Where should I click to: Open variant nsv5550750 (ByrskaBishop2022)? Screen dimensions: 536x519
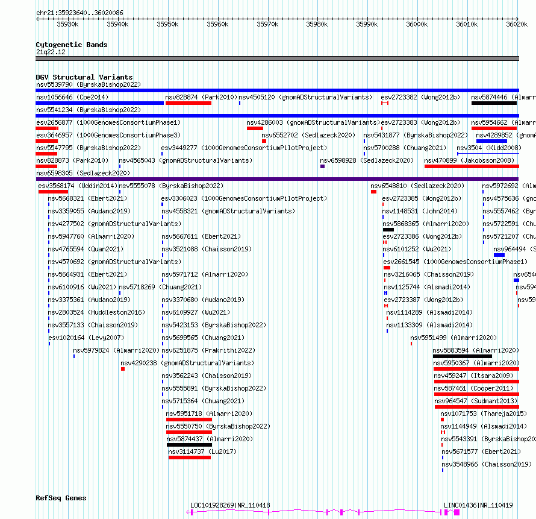pyautogui.click(x=218, y=426)
